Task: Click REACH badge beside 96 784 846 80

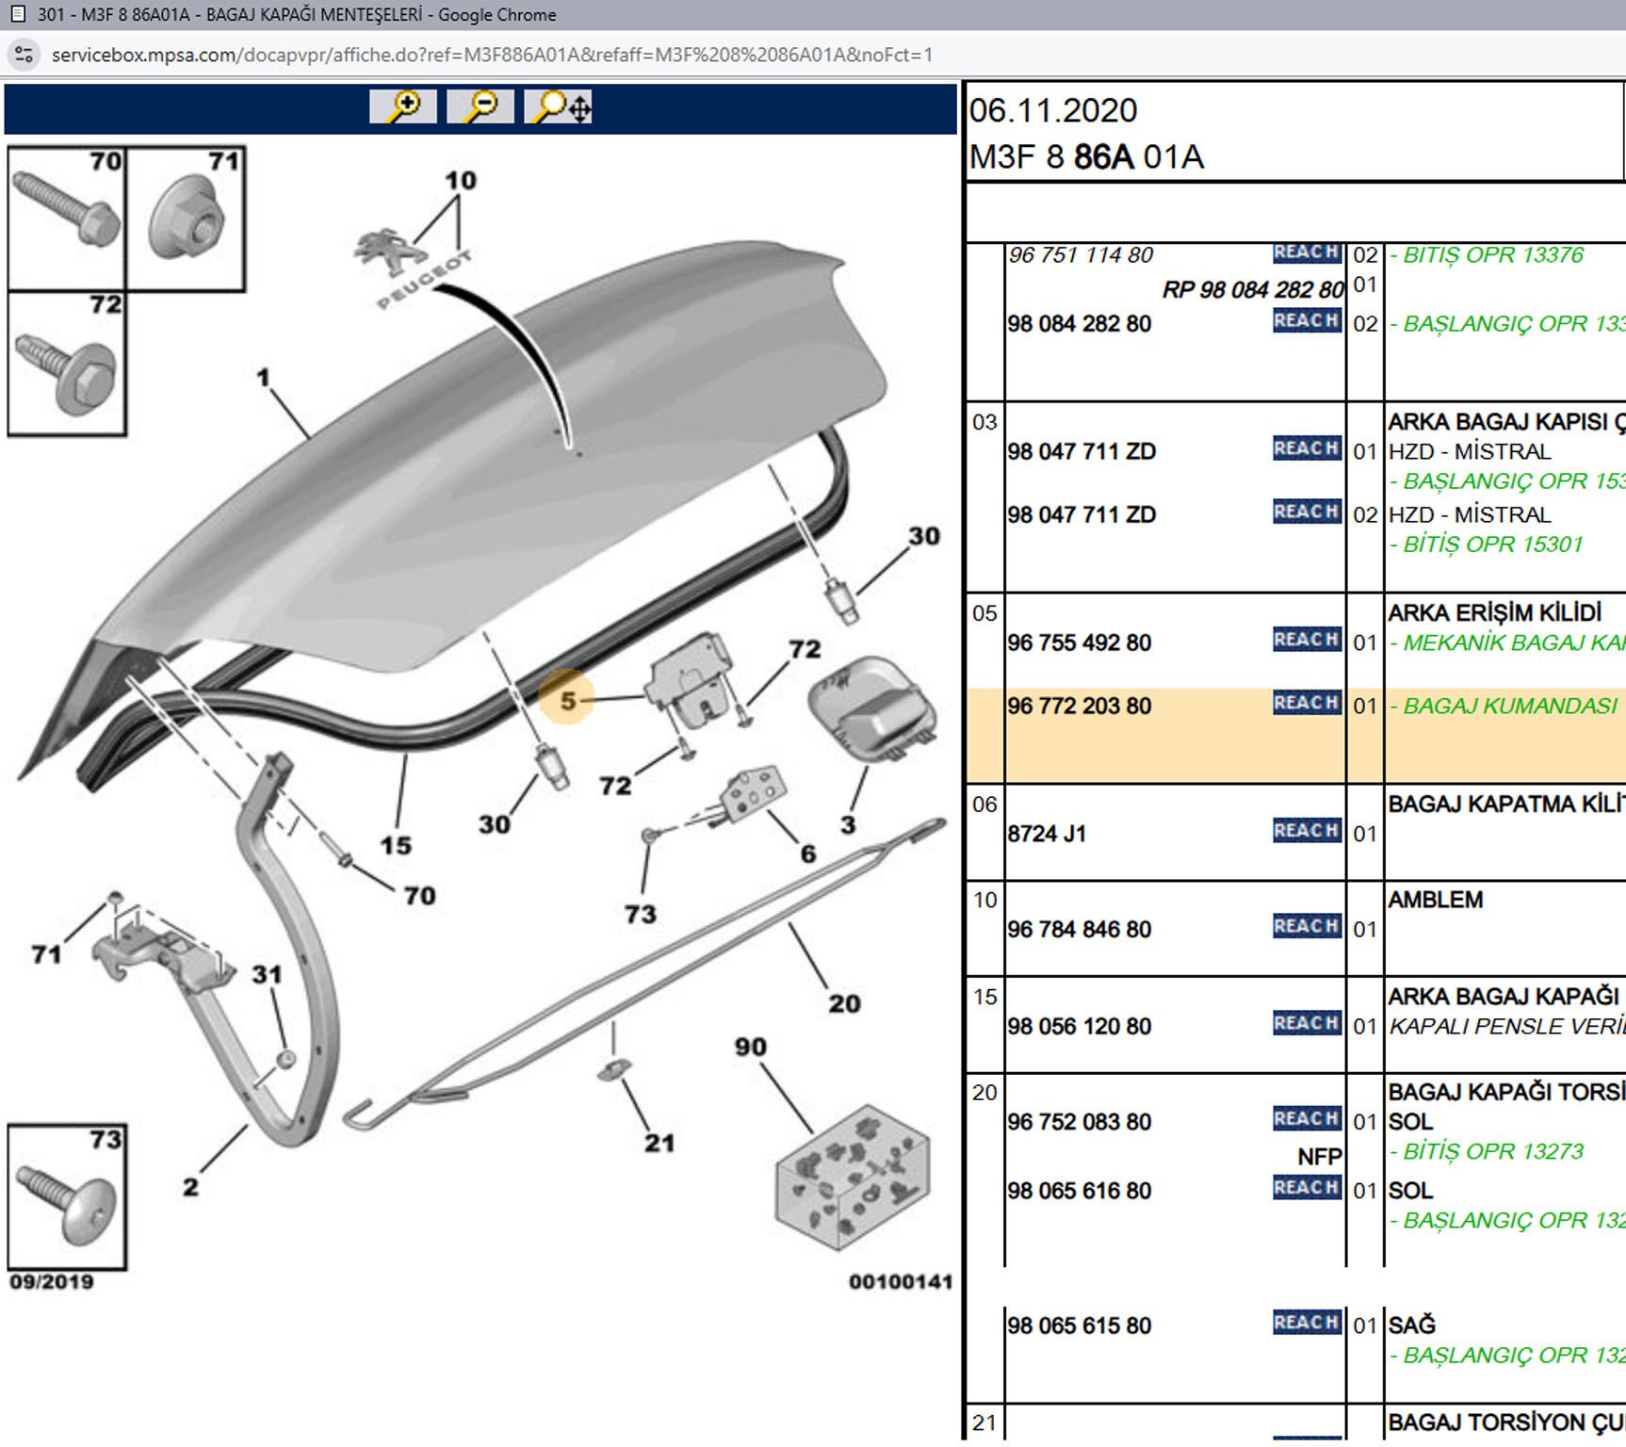Action: (1306, 927)
